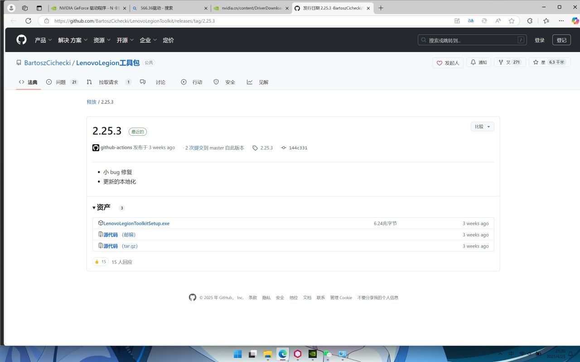
Task: Open File Explorer from the taskbar
Action: point(267,354)
